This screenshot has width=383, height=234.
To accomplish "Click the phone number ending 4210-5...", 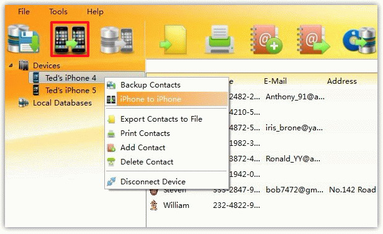I will tap(244, 112).
